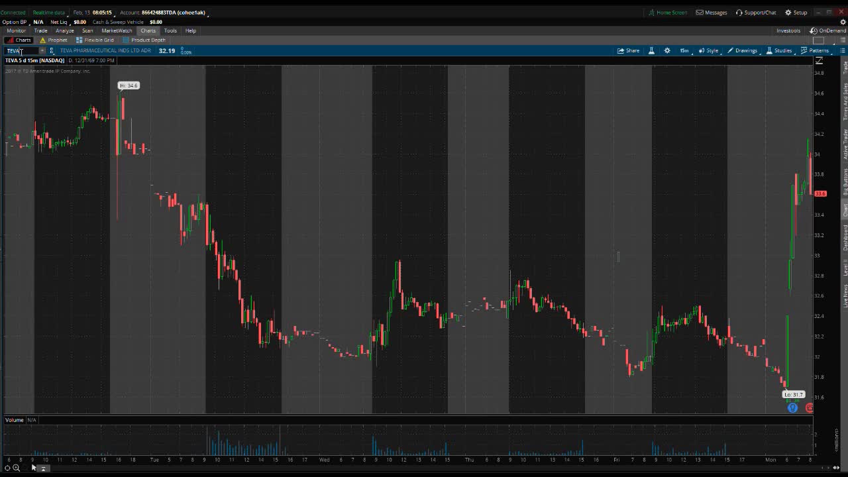Open the MarketWatch tab
The image size is (848, 477).
117,30
